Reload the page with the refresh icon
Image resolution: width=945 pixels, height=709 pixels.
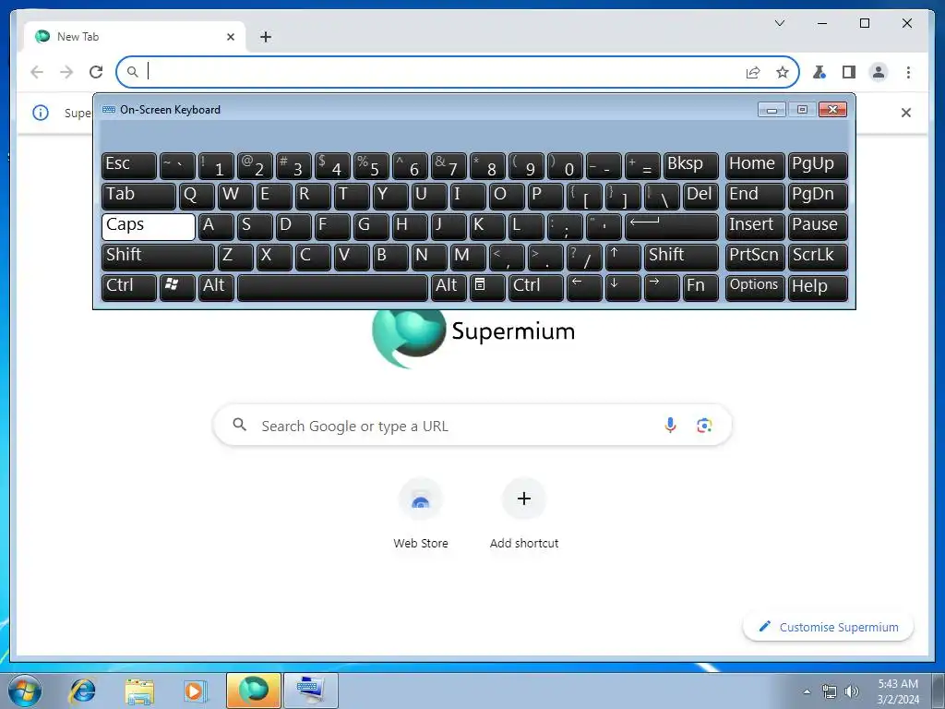pos(96,72)
